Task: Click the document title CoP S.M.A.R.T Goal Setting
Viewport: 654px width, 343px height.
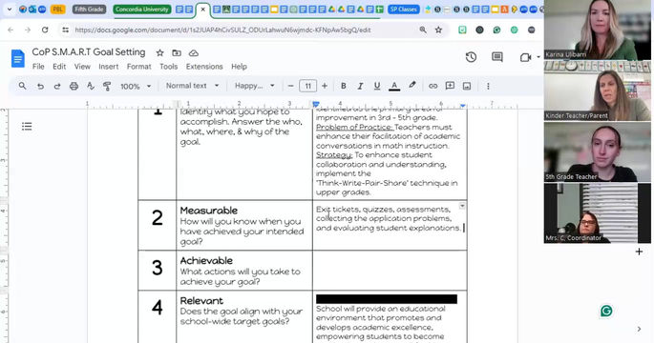Action: coord(89,52)
